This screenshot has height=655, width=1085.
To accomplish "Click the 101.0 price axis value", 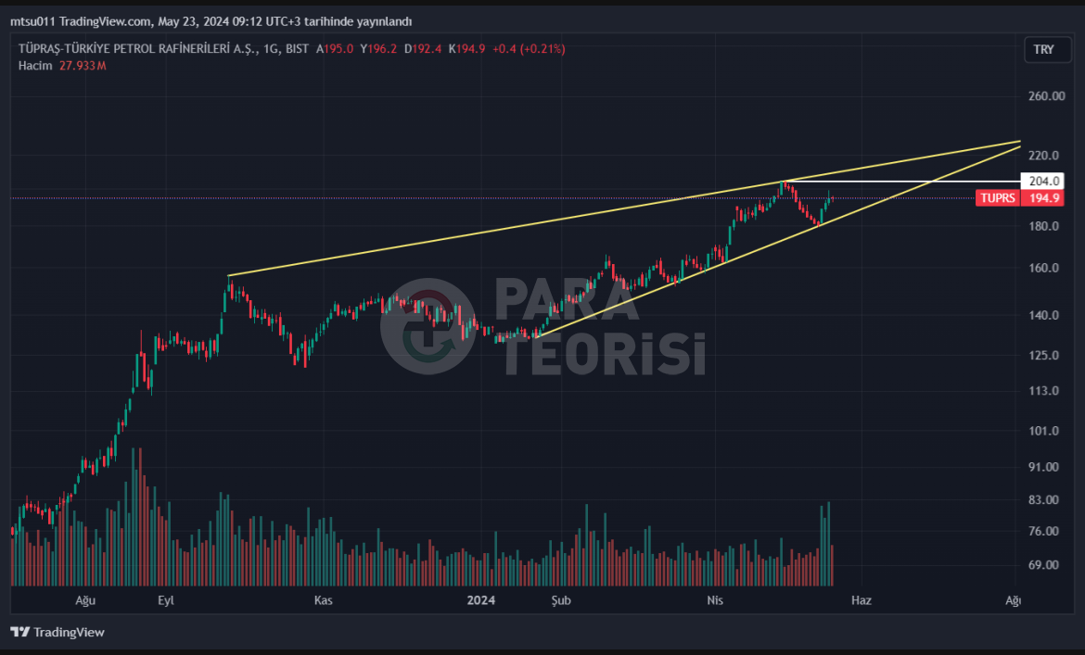I will 1043,431.
